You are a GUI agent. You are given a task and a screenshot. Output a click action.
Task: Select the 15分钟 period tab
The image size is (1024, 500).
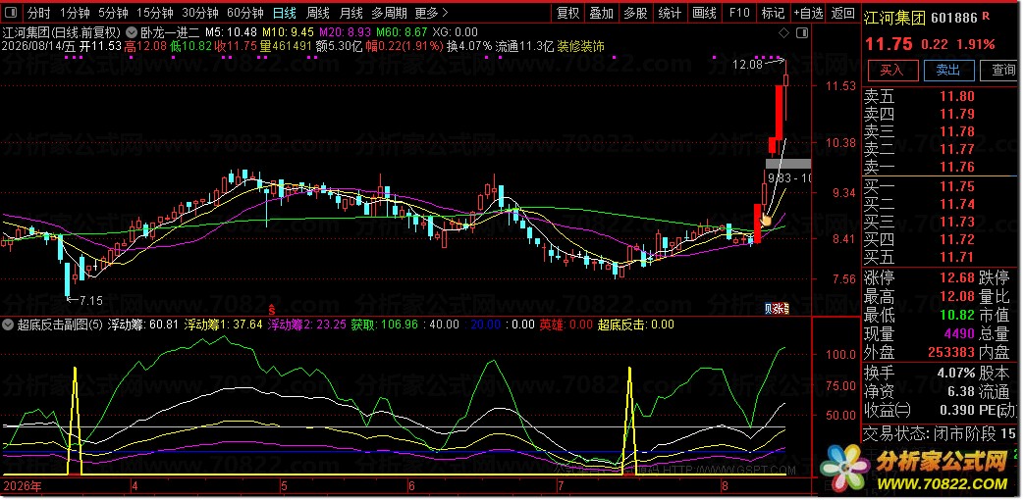[154, 13]
